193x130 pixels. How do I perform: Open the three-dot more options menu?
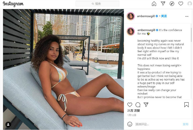(187, 16)
